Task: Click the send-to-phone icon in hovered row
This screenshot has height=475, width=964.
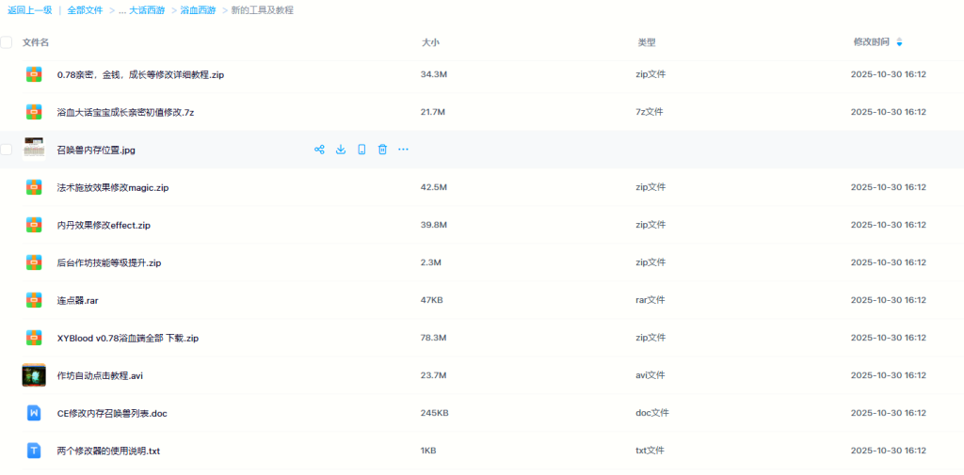Action: tap(361, 150)
